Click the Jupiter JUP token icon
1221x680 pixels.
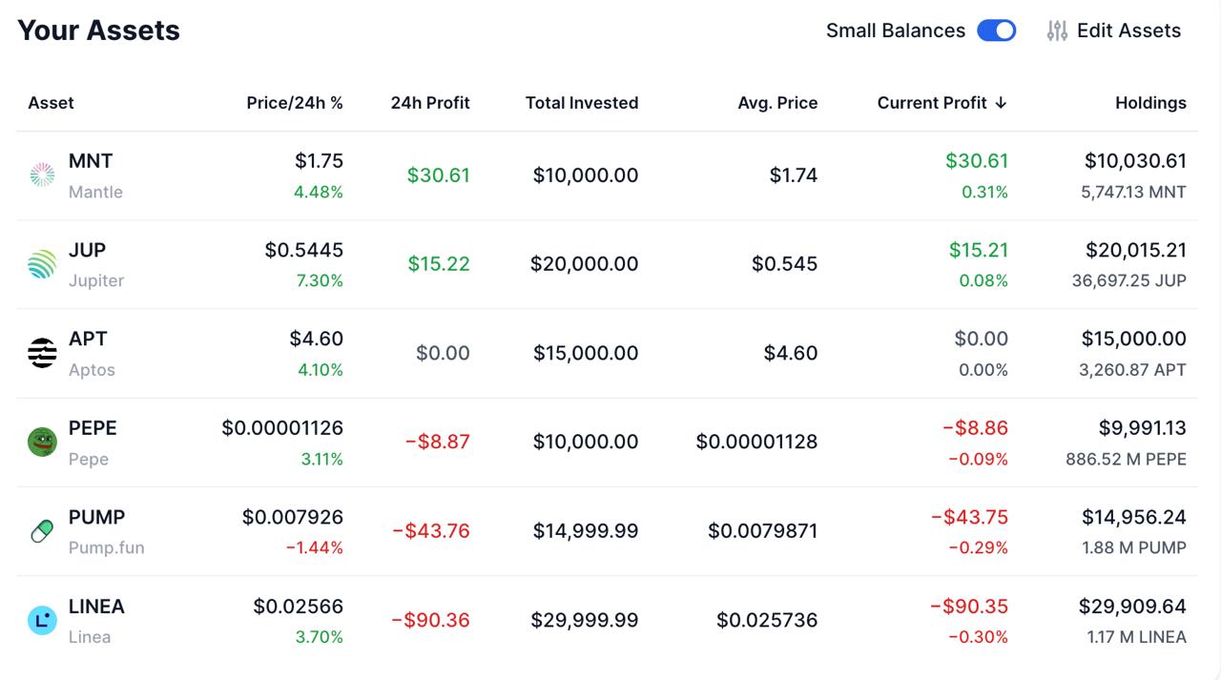click(x=42, y=264)
